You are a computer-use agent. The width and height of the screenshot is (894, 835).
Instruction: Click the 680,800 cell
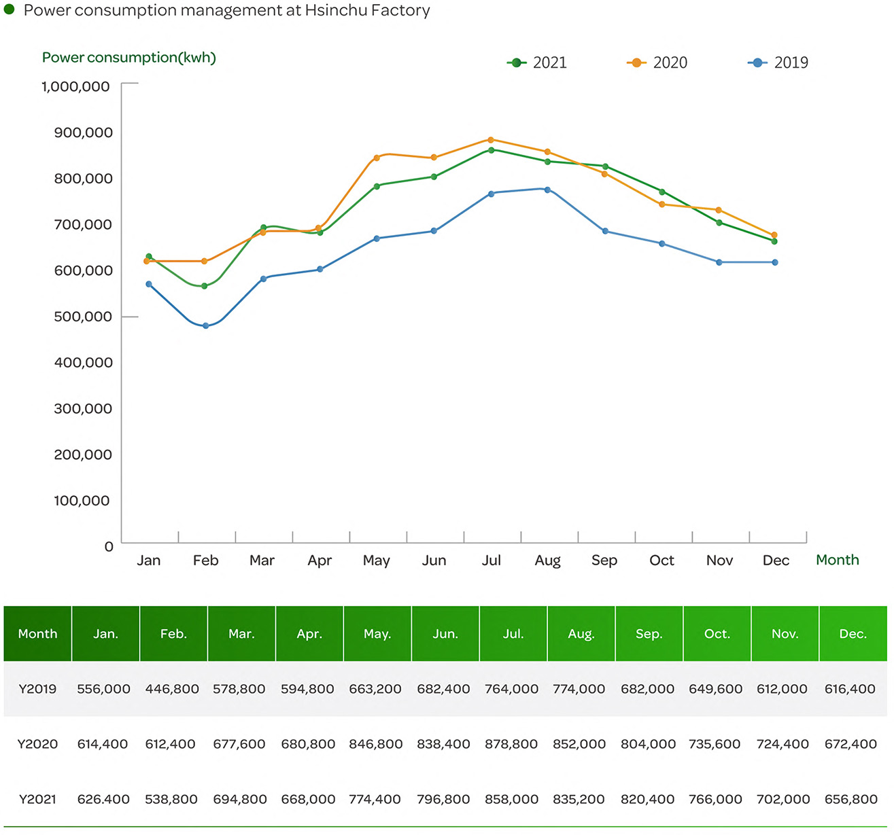[308, 744]
